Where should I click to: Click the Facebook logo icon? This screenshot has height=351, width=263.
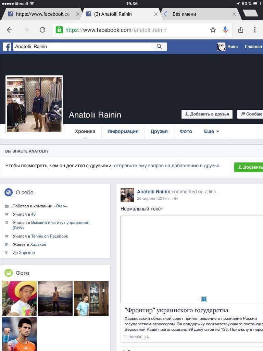pyautogui.click(x=7, y=47)
